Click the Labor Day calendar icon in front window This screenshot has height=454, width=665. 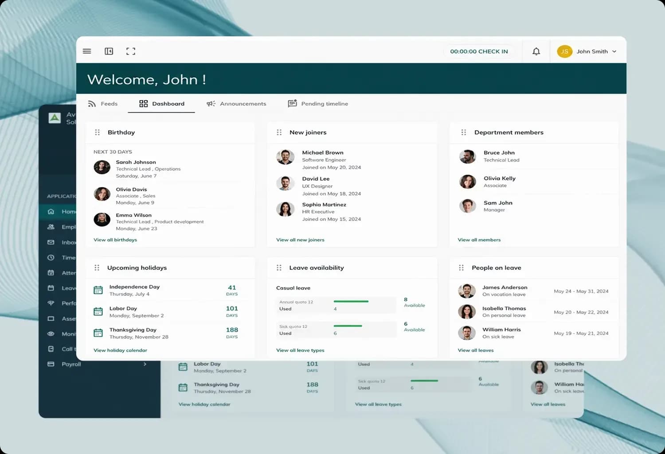98,311
